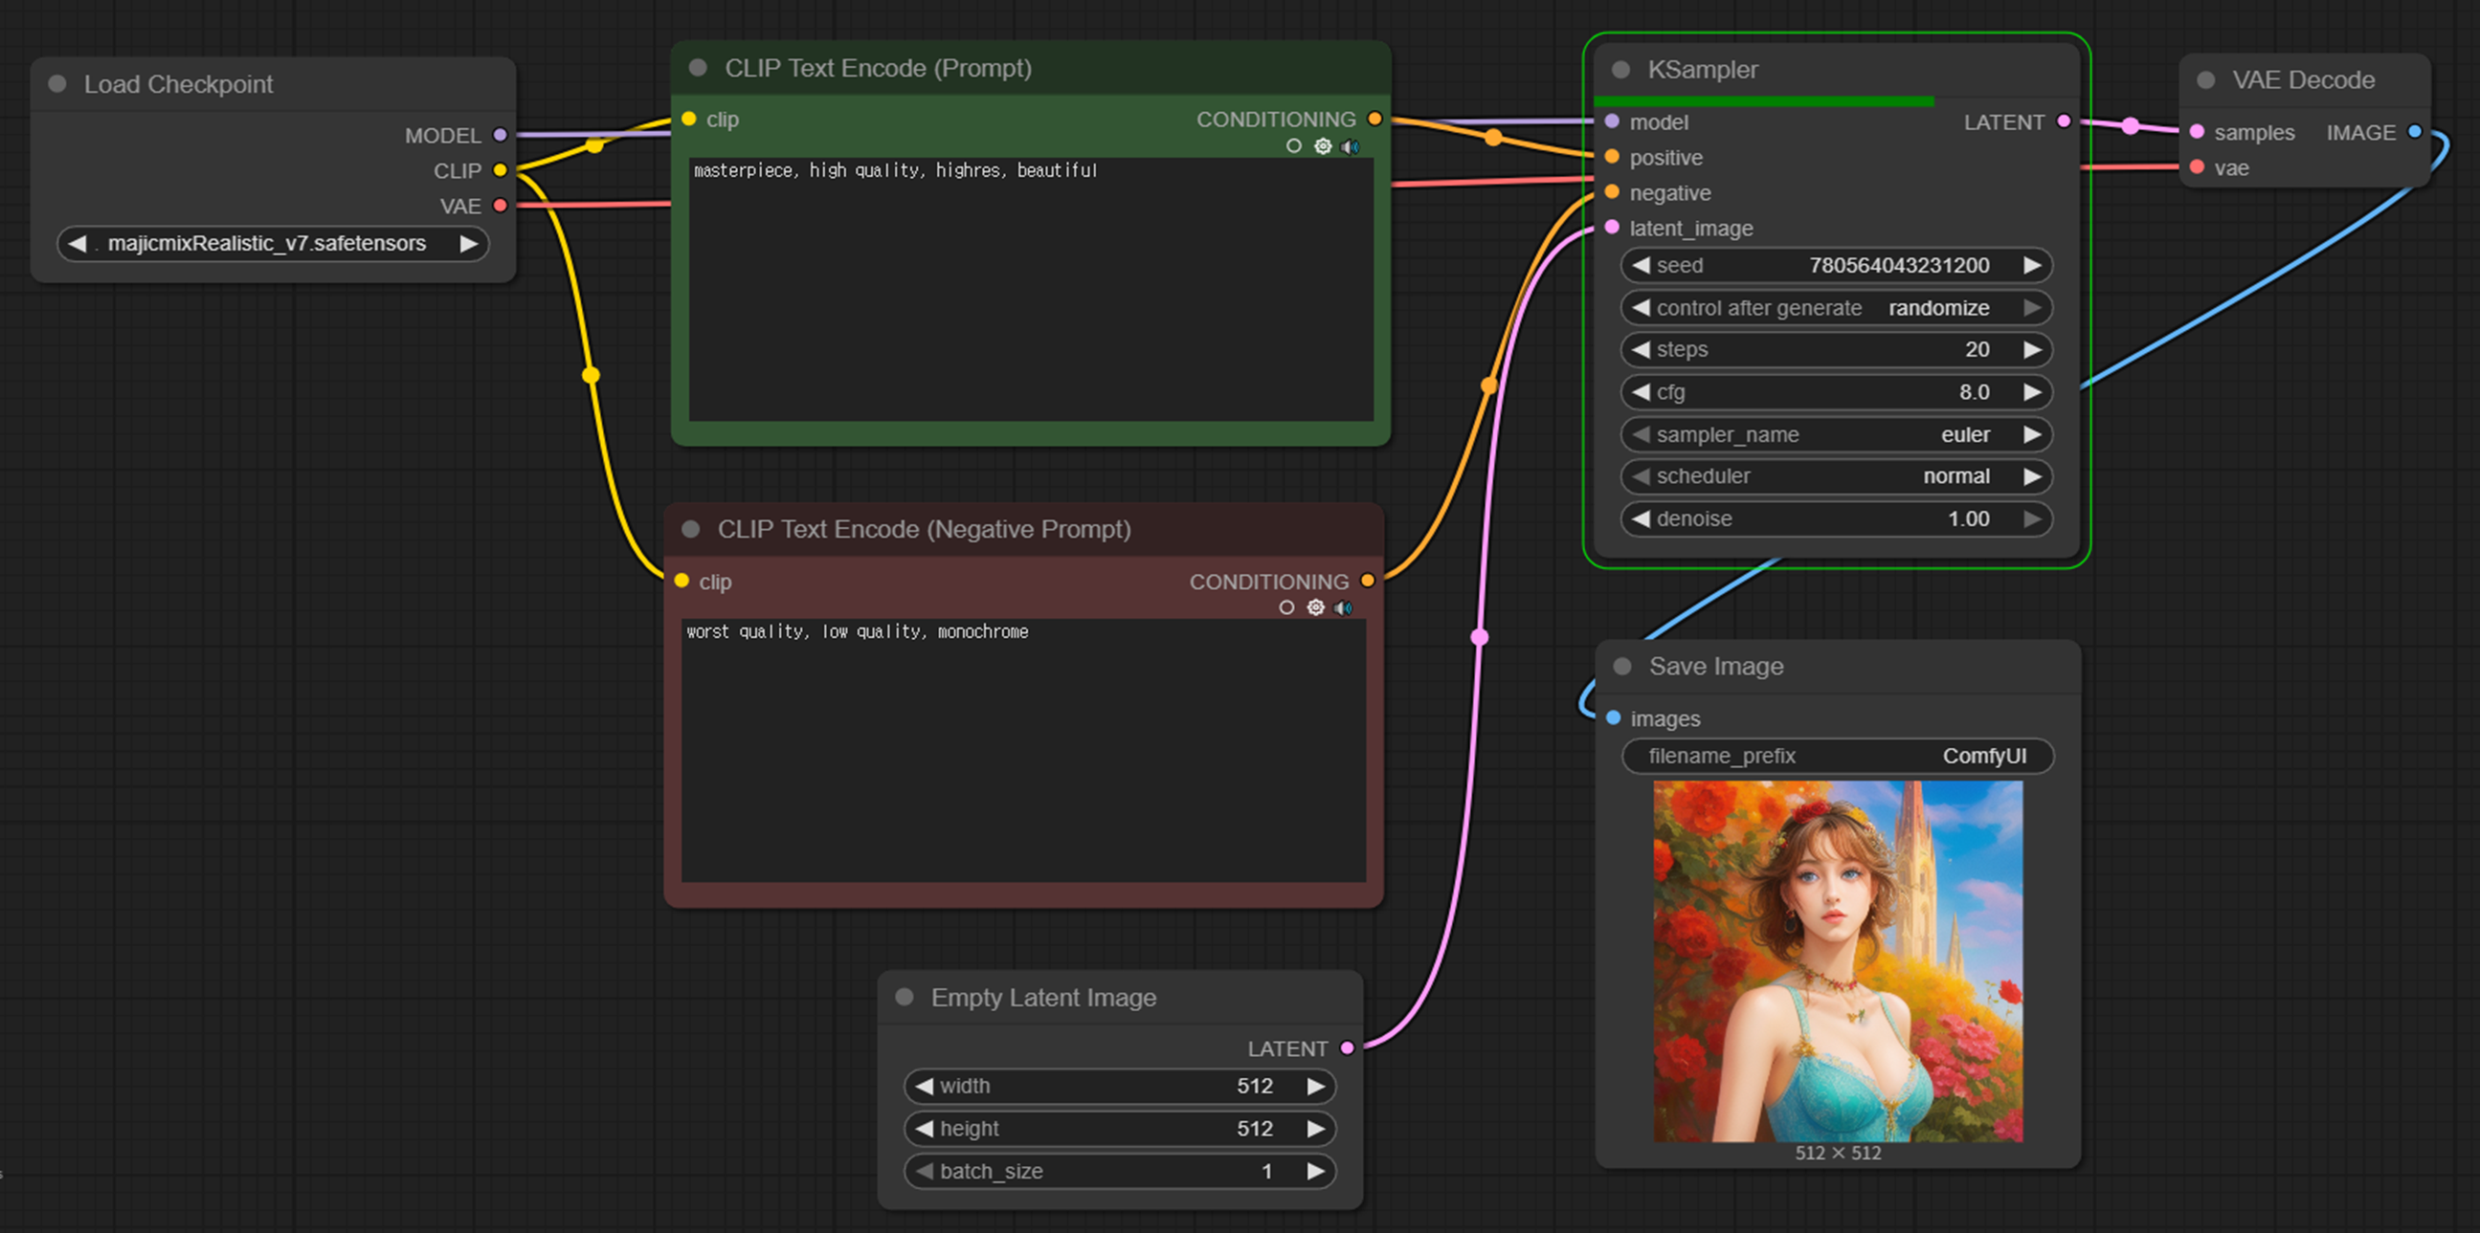Viewport: 2480px width, 1233px height.
Task: Click the circle icon in the positive Prompt node
Action: tap(1294, 146)
